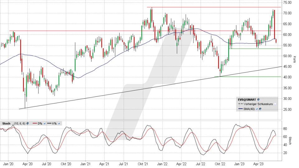
Task: Click the 35.00 price axis value
Action: point(287,88)
